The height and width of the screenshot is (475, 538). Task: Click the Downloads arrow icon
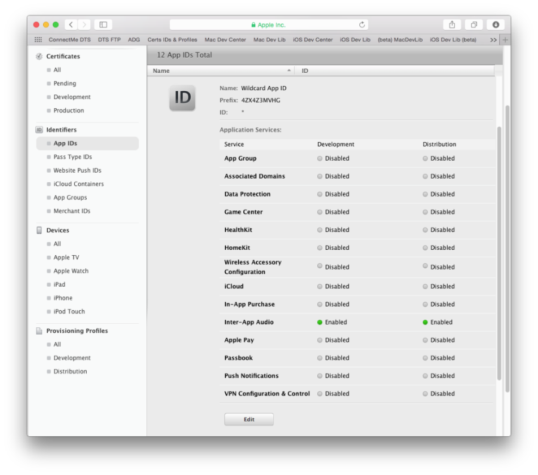(x=496, y=24)
